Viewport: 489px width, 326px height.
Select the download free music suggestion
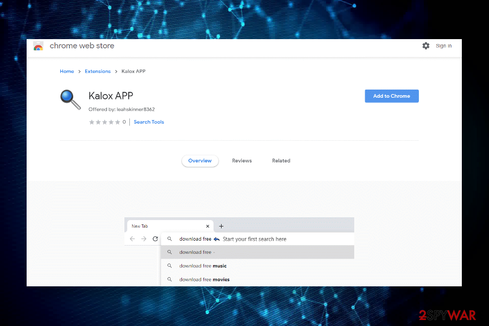coord(258,266)
